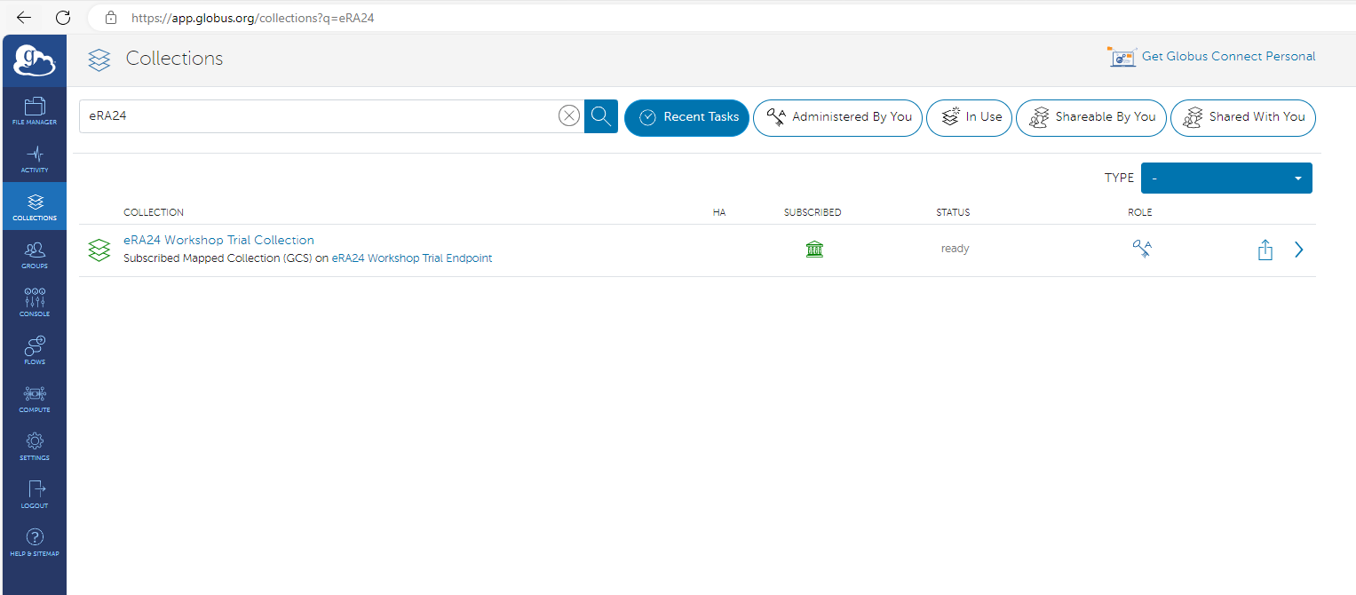Click the magnifier search button
1356x595 pixels.
pyautogui.click(x=601, y=116)
